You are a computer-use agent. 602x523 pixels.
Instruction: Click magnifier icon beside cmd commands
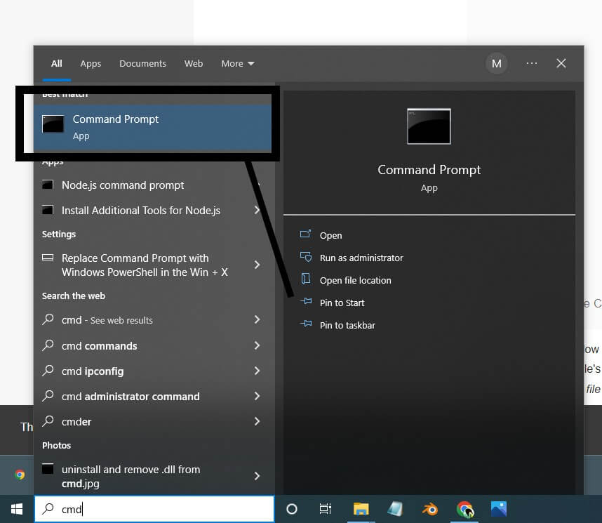coord(48,345)
